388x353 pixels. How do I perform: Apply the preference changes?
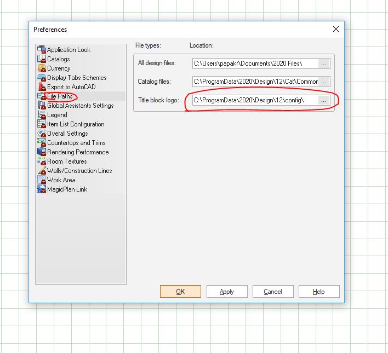click(x=227, y=292)
